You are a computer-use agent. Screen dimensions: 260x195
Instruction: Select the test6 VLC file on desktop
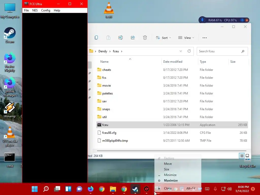109,10
